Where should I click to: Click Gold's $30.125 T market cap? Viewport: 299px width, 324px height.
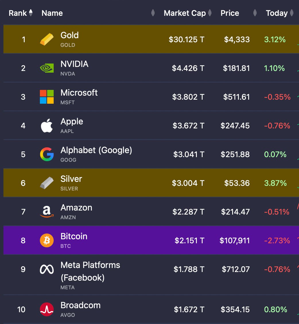tap(187, 39)
